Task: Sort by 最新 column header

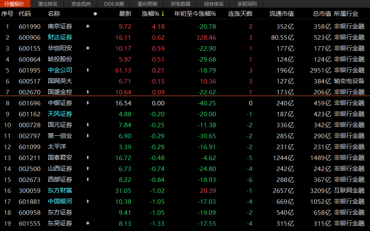Action: coord(125,14)
